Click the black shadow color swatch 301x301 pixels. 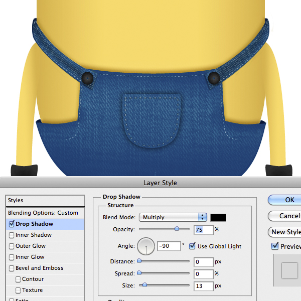[x=218, y=217]
